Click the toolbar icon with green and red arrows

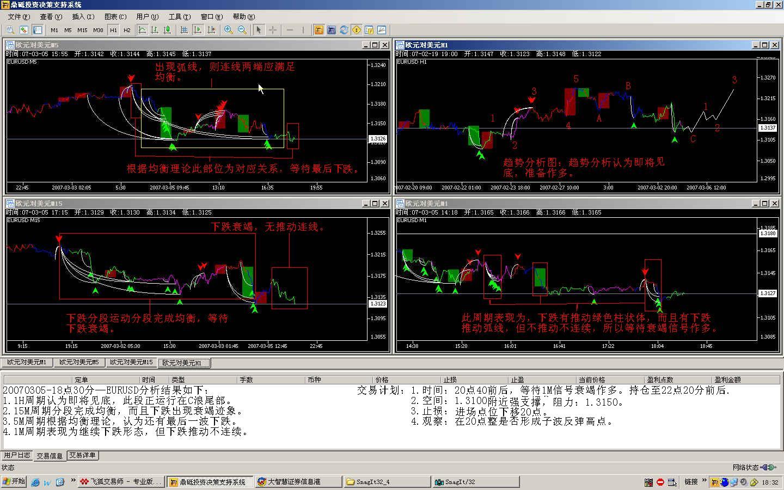point(24,30)
